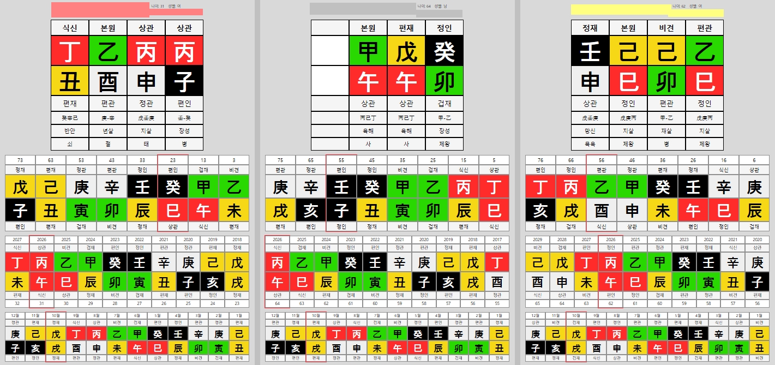Click the 2029 year cell
The image size is (775, 365).
[x=538, y=239]
